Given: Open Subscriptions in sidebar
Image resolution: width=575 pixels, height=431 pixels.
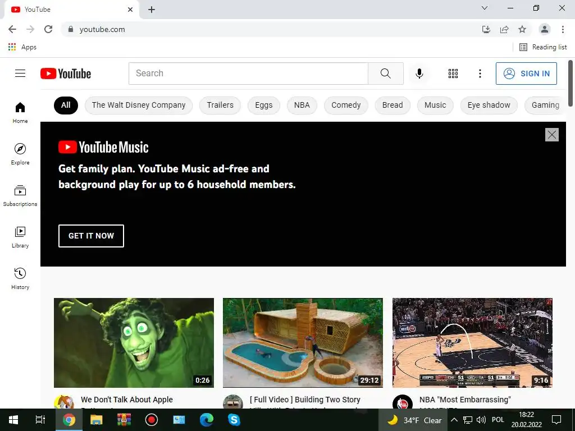Looking at the screenshot, I should pos(20,196).
